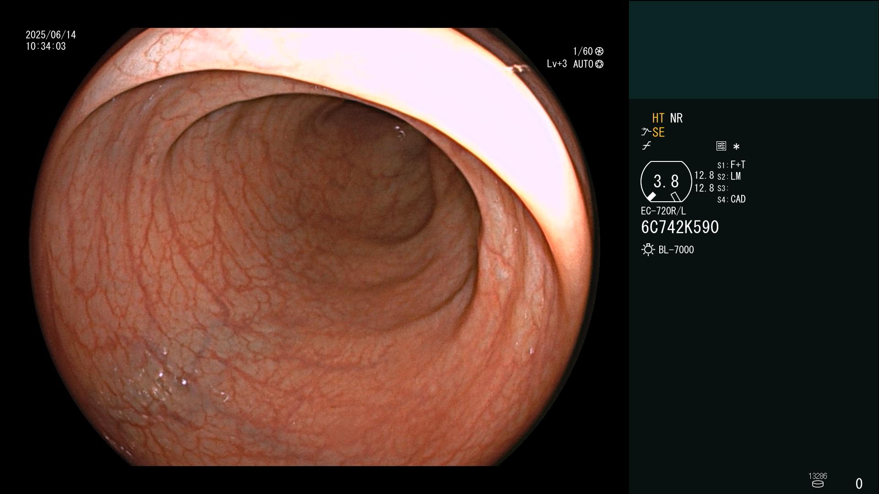Click the upper 12.8 value
Image resolution: width=879 pixels, height=494 pixels.
click(704, 175)
